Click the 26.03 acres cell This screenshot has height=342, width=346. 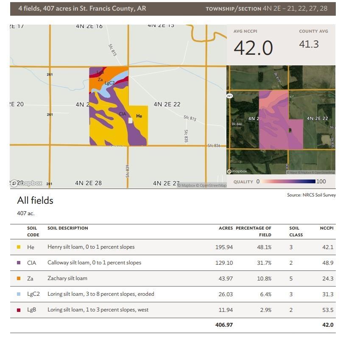pyautogui.click(x=226, y=294)
